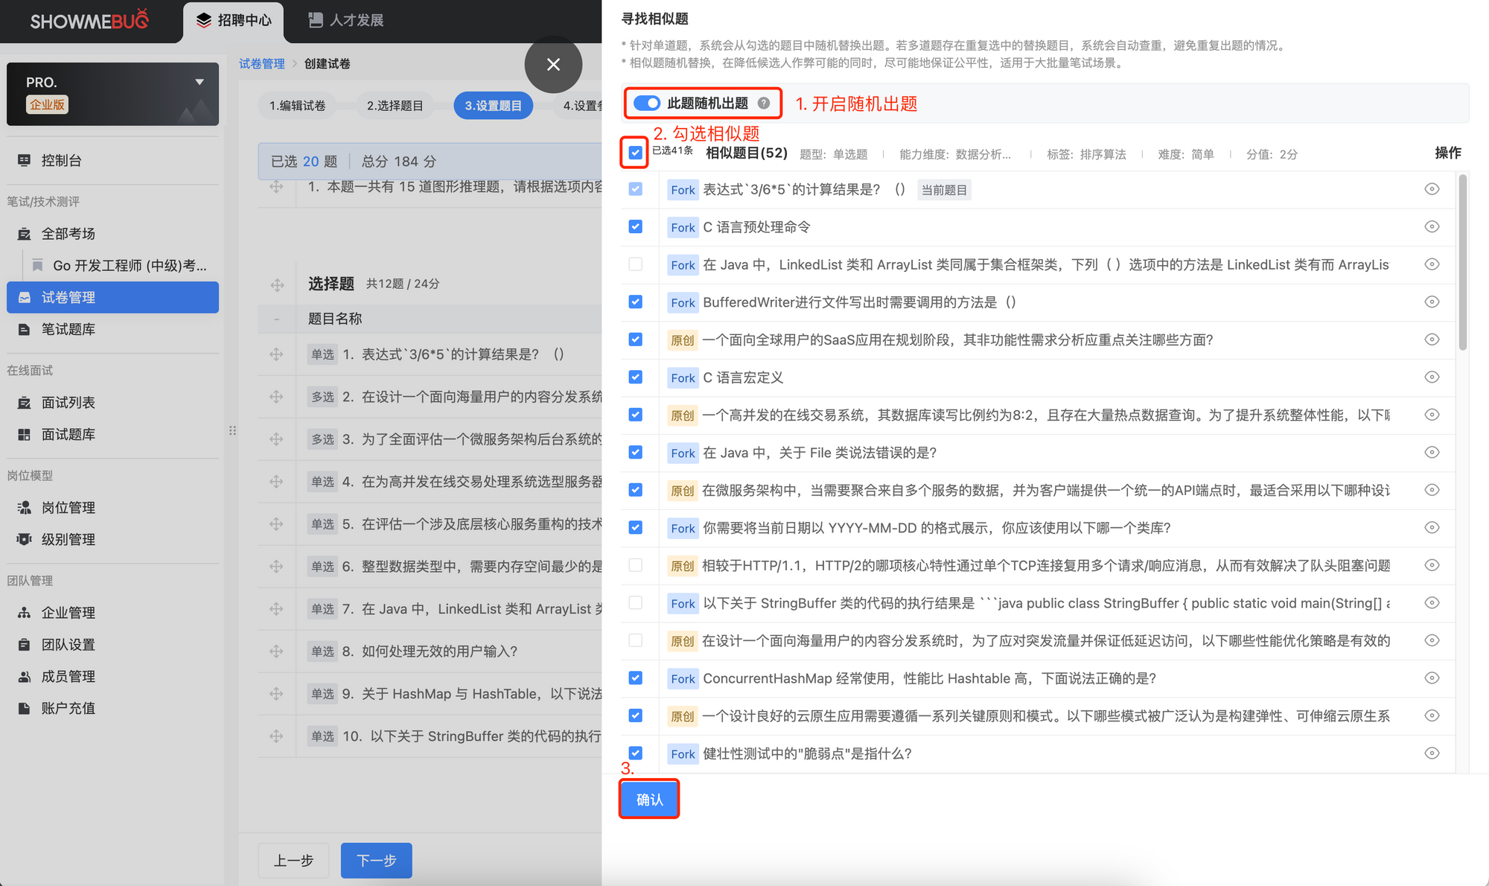Click eye icon for 云原生应用 question
The width and height of the screenshot is (1489, 886).
pyautogui.click(x=1432, y=716)
